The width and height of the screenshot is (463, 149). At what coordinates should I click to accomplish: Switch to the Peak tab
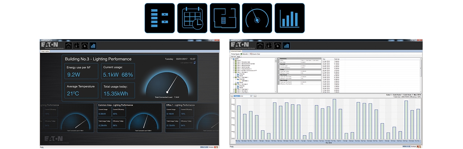(238, 57)
